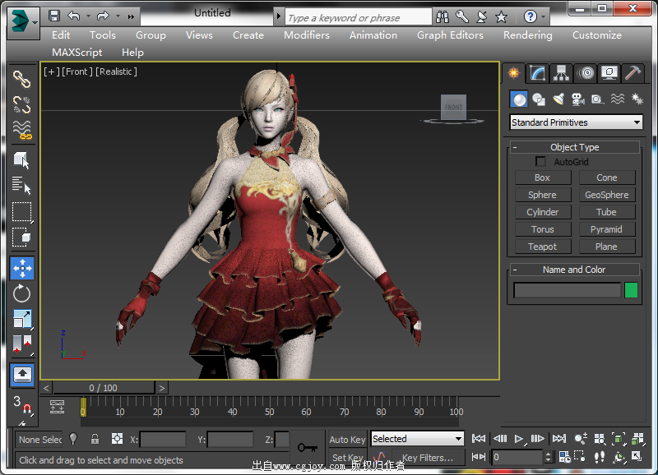Toggle Auto Key animation mode
The height and width of the screenshot is (475, 658).
point(347,440)
